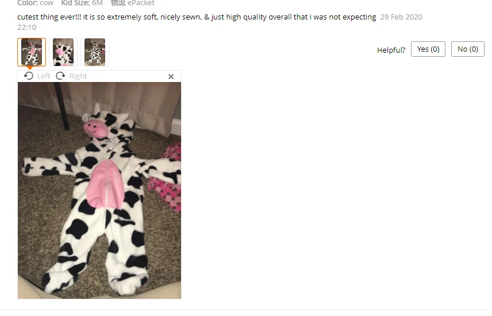This screenshot has height=316, width=492.
Task: Click the enlarged cow costume photo
Action: point(99,190)
